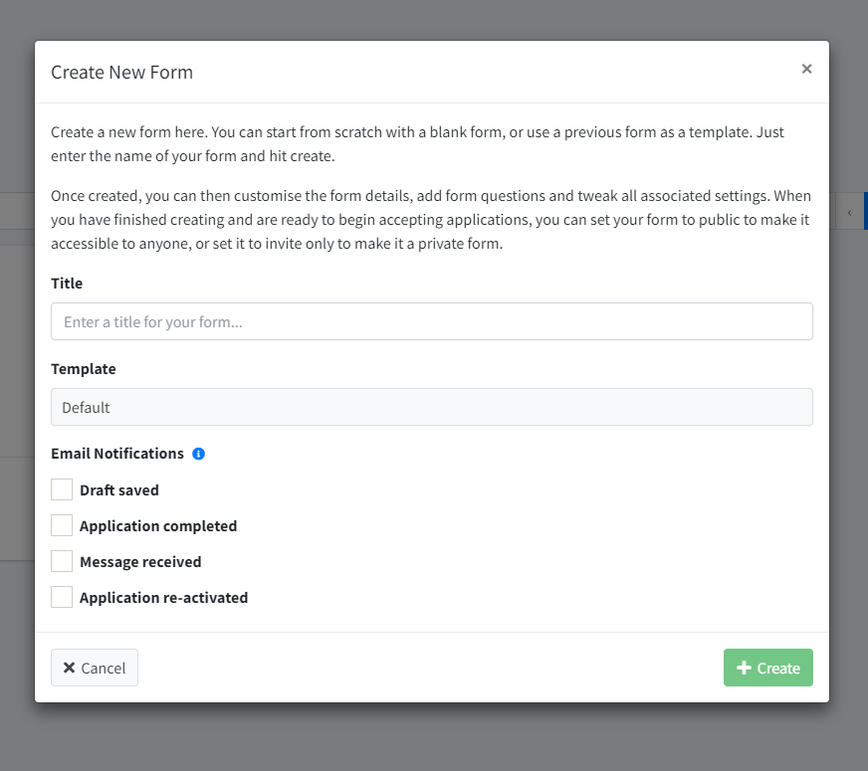Click the Email Notifications info icon
Image resolution: width=868 pixels, height=771 pixels.
coord(198,454)
